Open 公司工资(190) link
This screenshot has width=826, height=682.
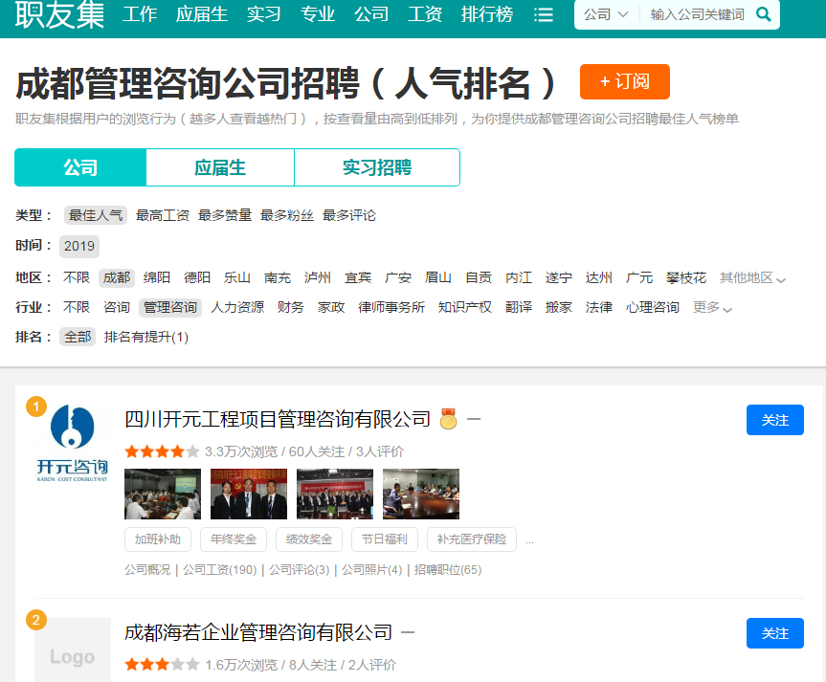(220, 570)
